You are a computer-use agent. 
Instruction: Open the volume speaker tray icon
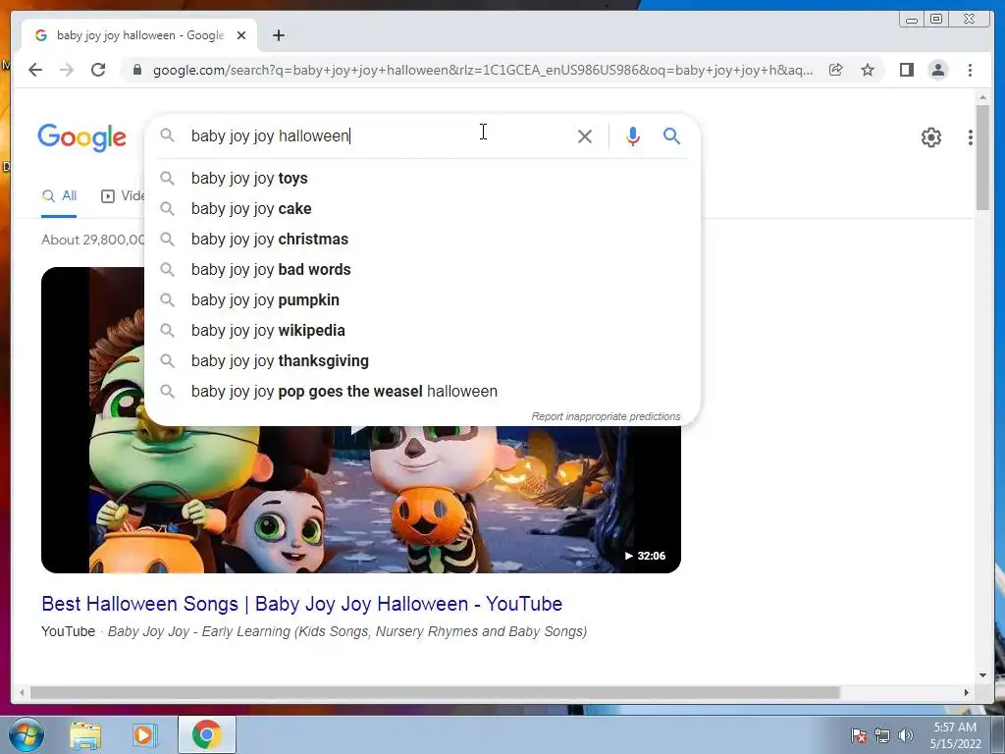(x=906, y=735)
